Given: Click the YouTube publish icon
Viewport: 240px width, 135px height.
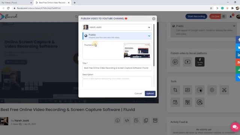Looking at the screenshot, I should [x=187, y=62].
